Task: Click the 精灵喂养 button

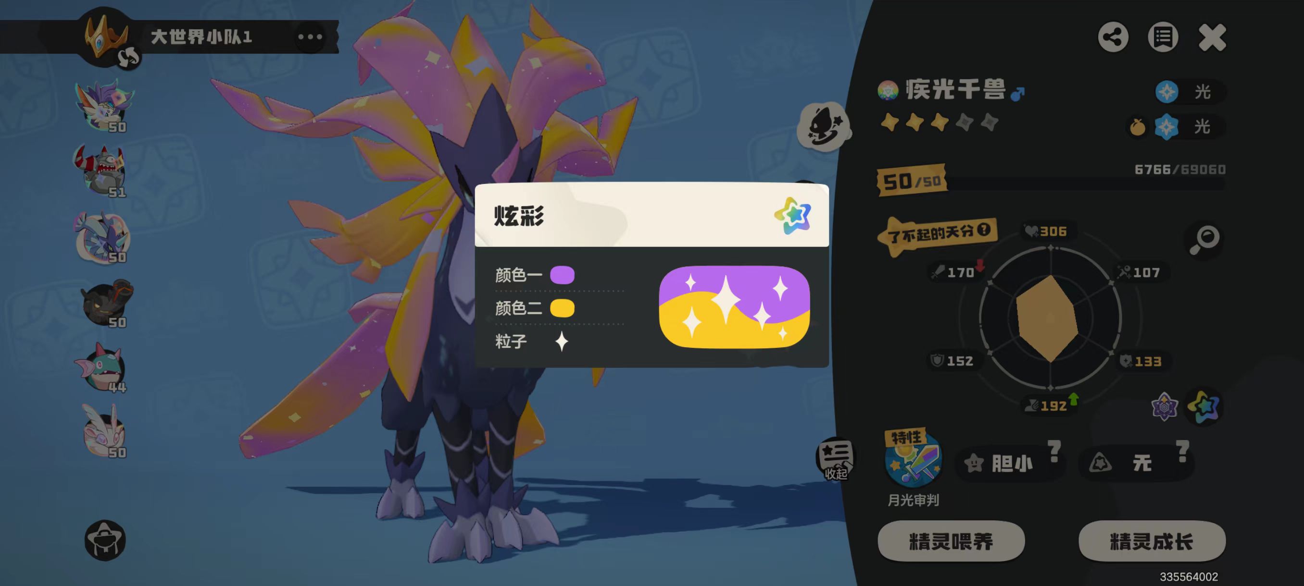Action: pos(951,541)
